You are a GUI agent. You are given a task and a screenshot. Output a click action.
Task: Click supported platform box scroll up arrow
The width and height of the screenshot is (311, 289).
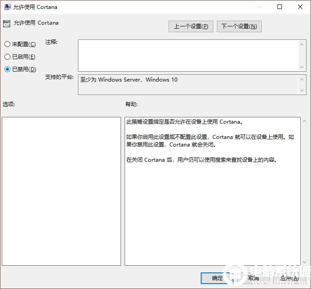(x=302, y=80)
